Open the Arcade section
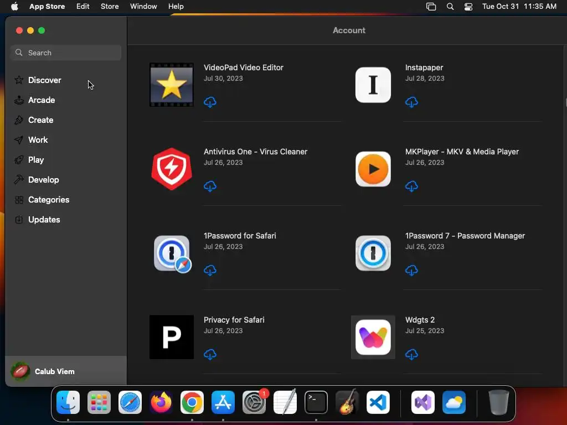Image resolution: width=567 pixels, height=425 pixels. pyautogui.click(x=66, y=100)
